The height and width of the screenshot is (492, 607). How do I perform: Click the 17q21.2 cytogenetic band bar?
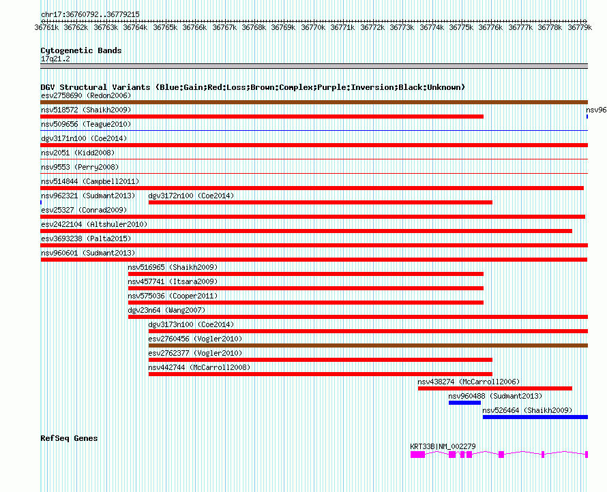click(x=314, y=66)
